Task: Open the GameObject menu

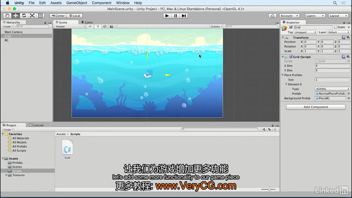Action: pyautogui.click(x=77, y=3)
